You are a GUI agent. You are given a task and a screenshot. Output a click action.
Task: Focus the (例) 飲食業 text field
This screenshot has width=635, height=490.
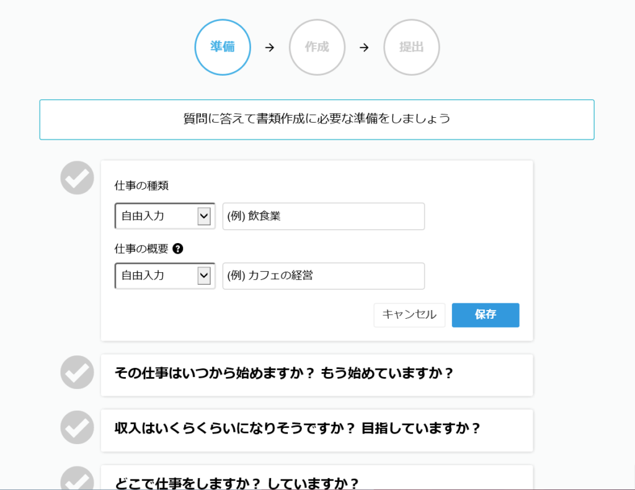[x=323, y=216]
